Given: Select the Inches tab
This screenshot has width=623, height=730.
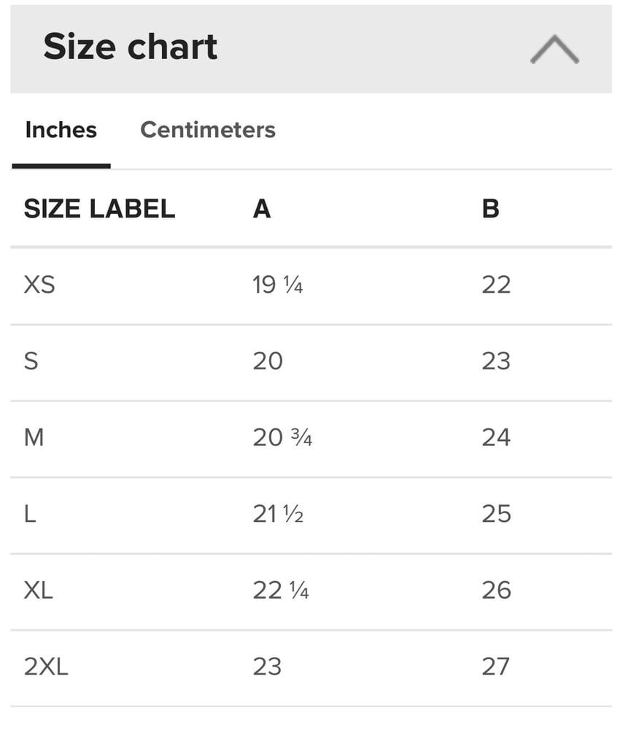Looking at the screenshot, I should (61, 130).
